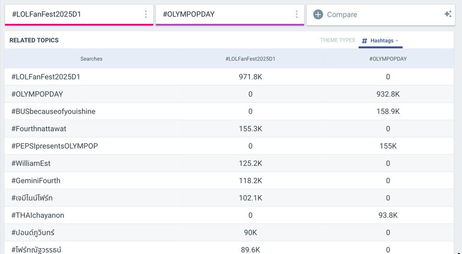
Task: Select the #เจมีไนน์โฟร์ท row label
Action: tap(32, 198)
